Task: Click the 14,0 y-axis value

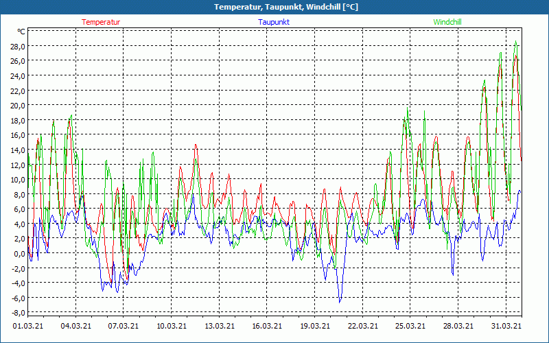Action: 19,150
